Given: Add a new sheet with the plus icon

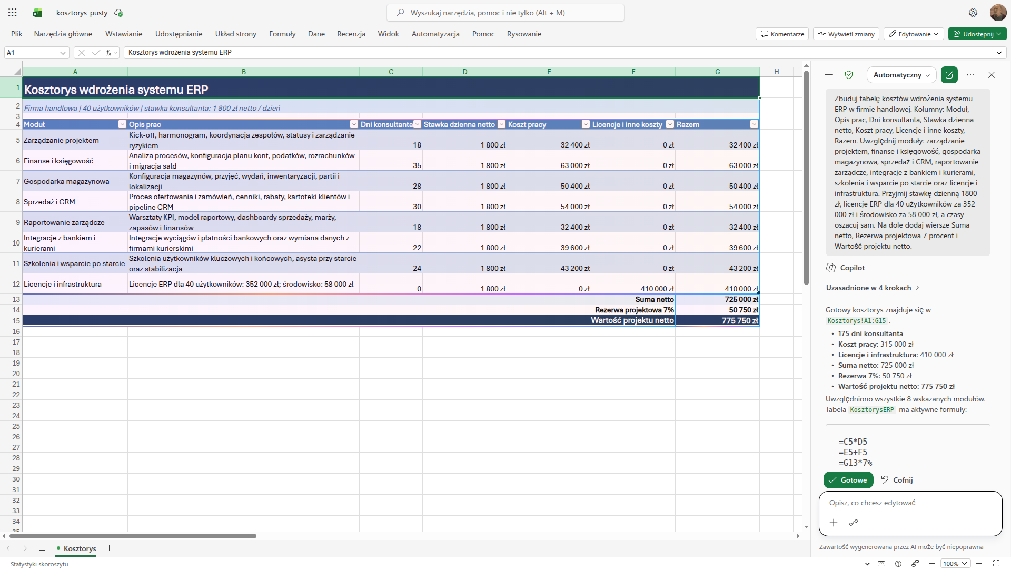Looking at the screenshot, I should (x=109, y=548).
